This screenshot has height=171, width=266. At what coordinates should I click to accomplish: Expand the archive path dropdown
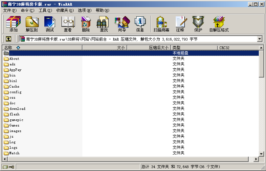[260, 39]
